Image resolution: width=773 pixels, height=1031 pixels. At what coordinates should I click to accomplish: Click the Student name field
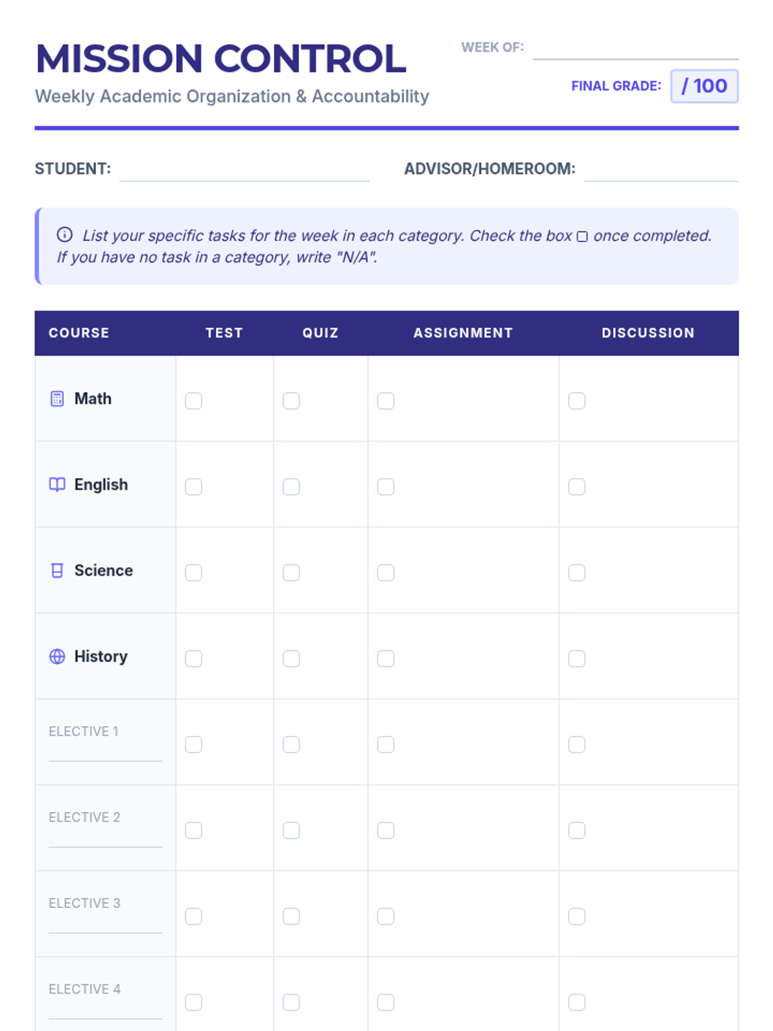(x=245, y=170)
